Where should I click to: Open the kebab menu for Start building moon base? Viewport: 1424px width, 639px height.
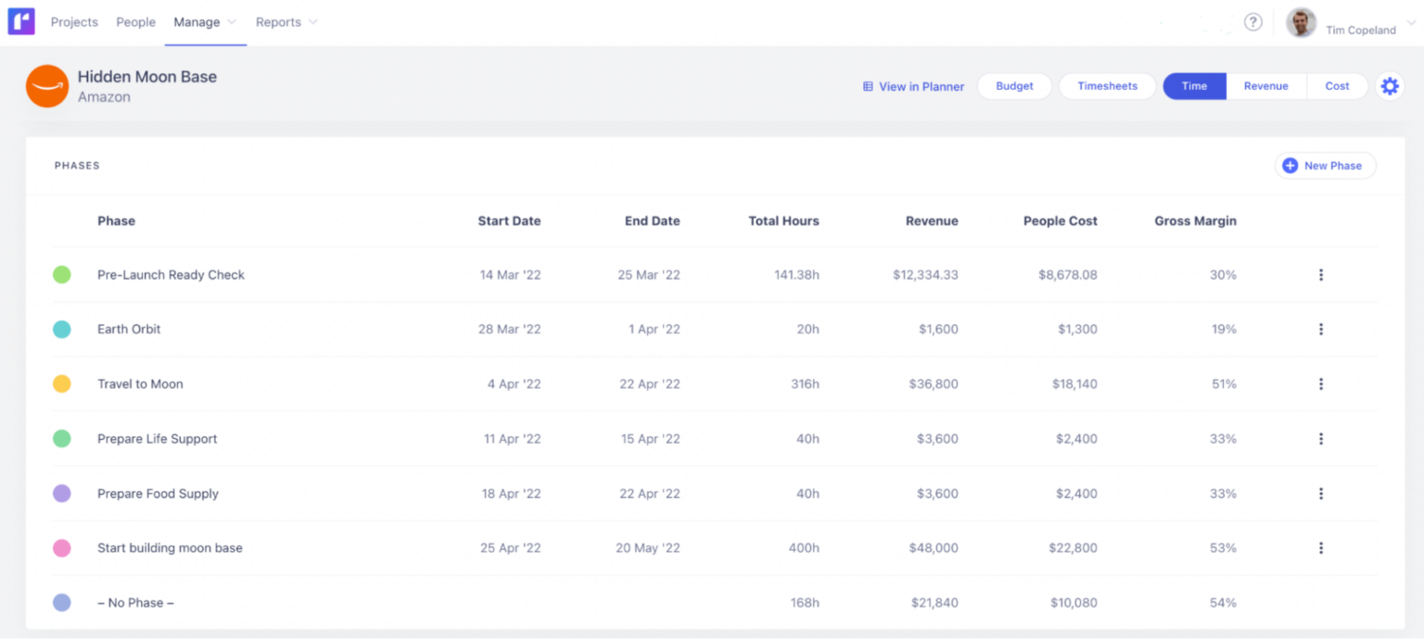1320,547
